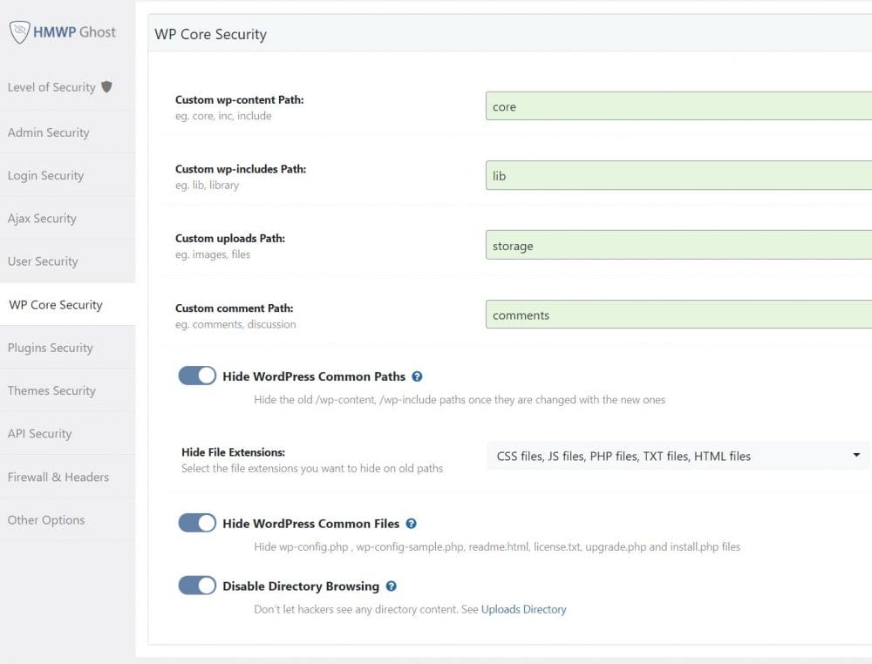The height and width of the screenshot is (664, 872).
Task: Toggle Hide WordPress Common Paths switch
Action: 197,376
